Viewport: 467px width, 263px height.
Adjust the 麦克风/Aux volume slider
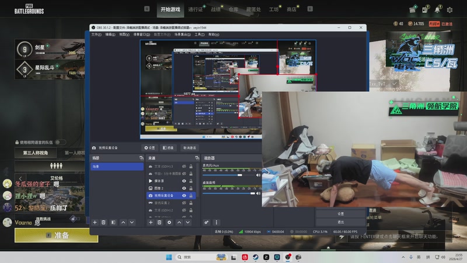point(240,175)
